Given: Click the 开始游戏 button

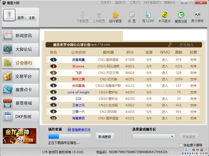Looking at the screenshot, I should tap(189, 137).
